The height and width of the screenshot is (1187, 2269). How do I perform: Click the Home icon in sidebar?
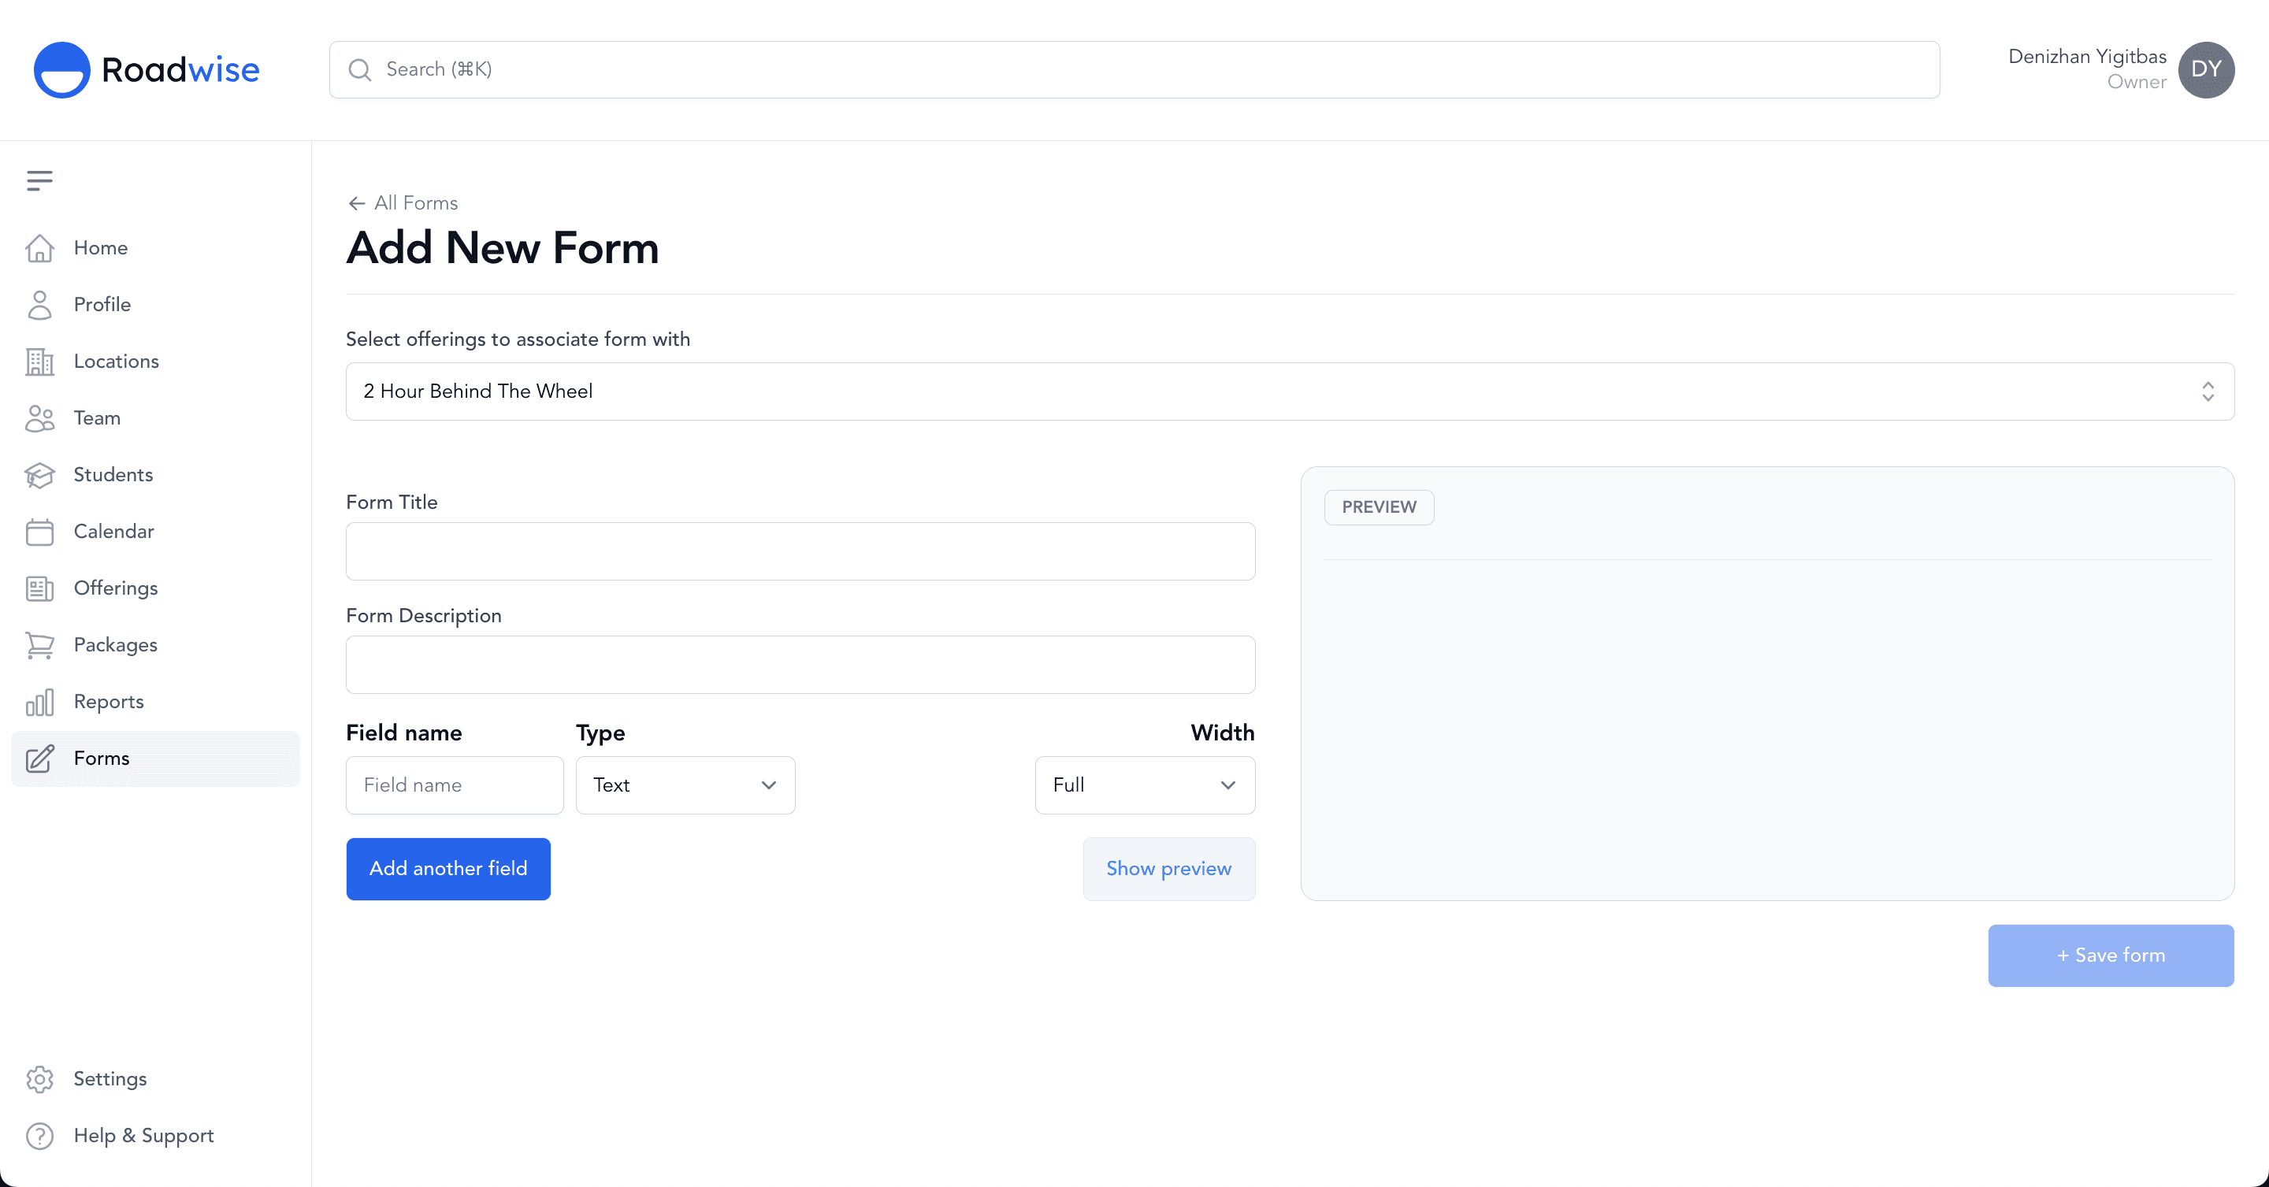[x=39, y=247]
